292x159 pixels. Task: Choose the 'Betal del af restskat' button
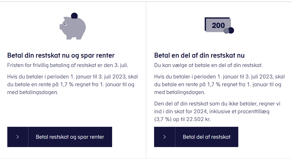(x=196, y=137)
